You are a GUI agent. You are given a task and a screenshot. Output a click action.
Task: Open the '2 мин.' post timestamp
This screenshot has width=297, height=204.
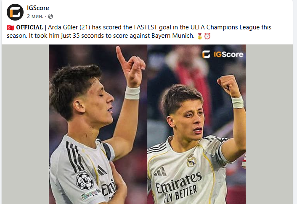[x=35, y=16]
